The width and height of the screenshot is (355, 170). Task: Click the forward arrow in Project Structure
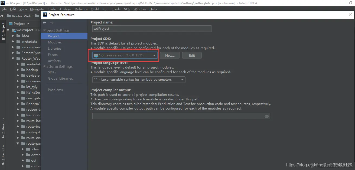pyautogui.click(x=52, y=23)
